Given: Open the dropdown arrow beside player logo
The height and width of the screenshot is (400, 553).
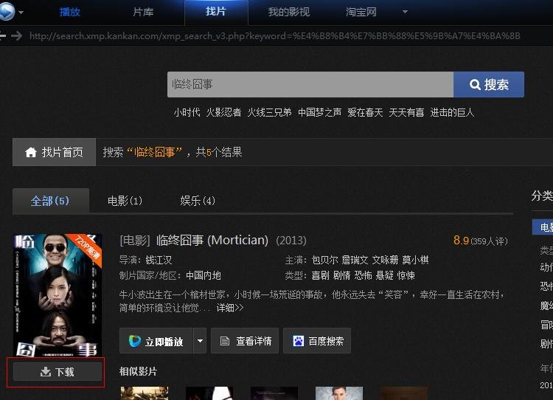Looking at the screenshot, I should (x=21, y=12).
